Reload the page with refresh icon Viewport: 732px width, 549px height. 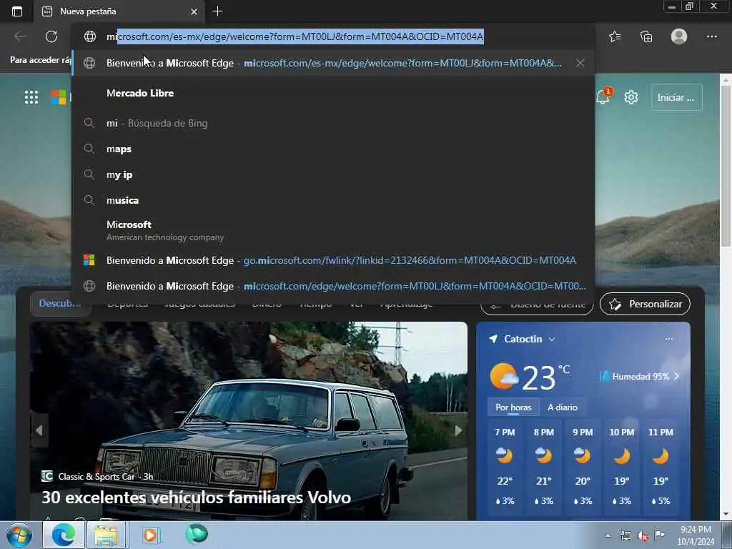(51, 36)
